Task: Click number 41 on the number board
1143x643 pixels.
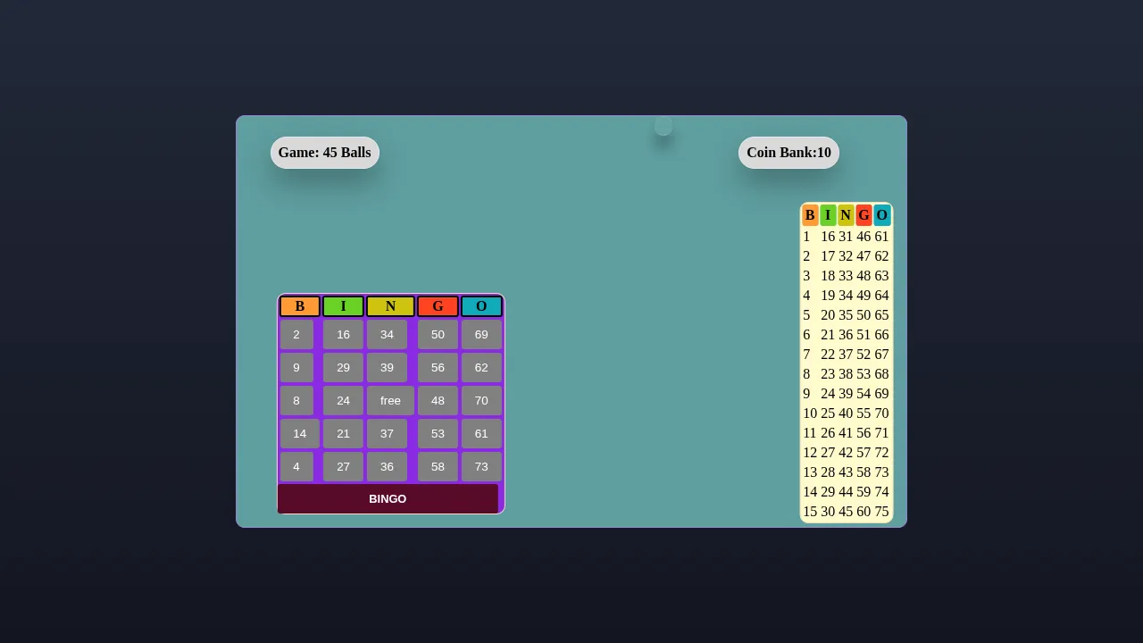Action: click(x=846, y=433)
